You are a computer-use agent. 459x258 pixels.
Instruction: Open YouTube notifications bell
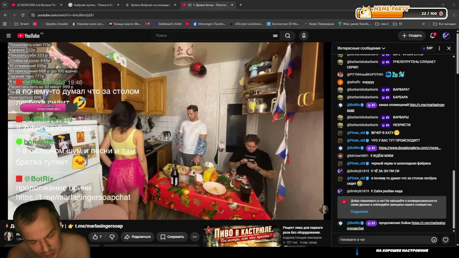[433, 35]
